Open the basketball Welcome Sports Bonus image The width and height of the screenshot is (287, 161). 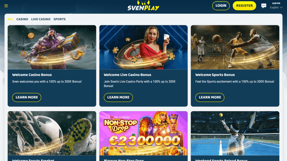pos(235,47)
